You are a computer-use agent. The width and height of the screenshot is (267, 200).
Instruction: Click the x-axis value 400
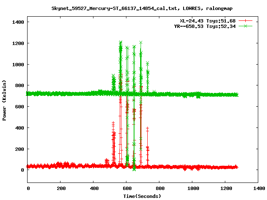tap(94, 188)
